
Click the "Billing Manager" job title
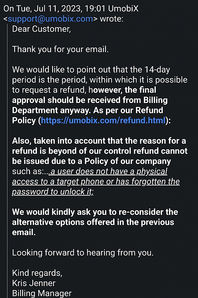(42, 293)
